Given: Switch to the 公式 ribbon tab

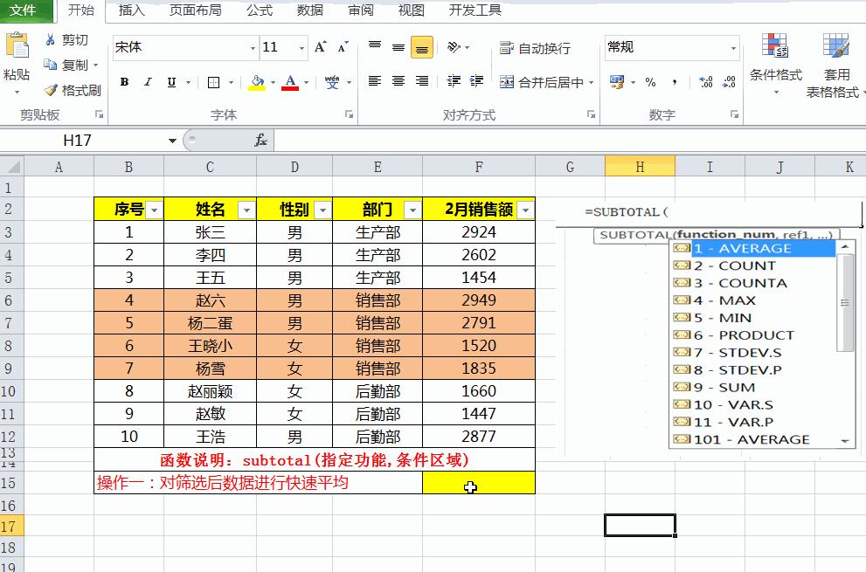Looking at the screenshot, I should coord(259,11).
